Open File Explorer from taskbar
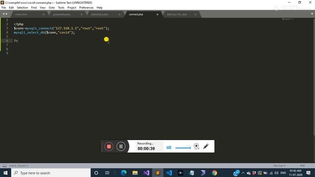Viewport: 315px width, 177px height. click(135, 173)
